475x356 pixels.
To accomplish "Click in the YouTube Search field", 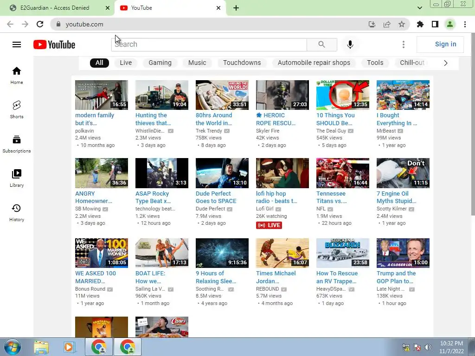I will click(x=209, y=44).
